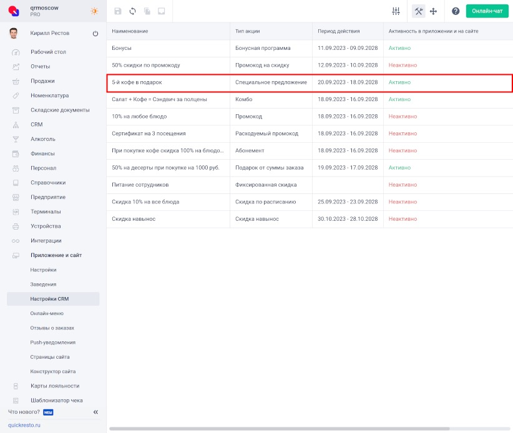
Task: Open the Отзывы о заказах submenu item
Action: click(x=52, y=328)
